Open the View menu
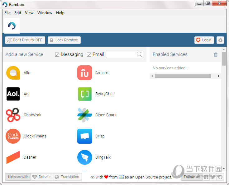 click(x=29, y=13)
